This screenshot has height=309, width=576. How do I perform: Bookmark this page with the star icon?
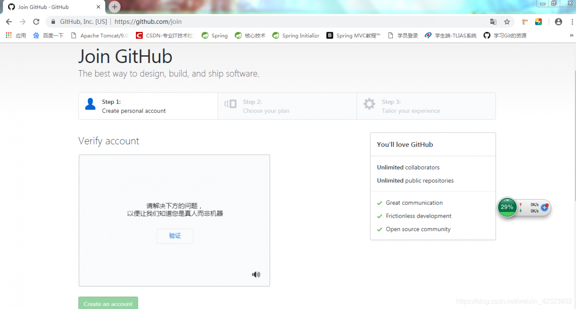tap(507, 21)
